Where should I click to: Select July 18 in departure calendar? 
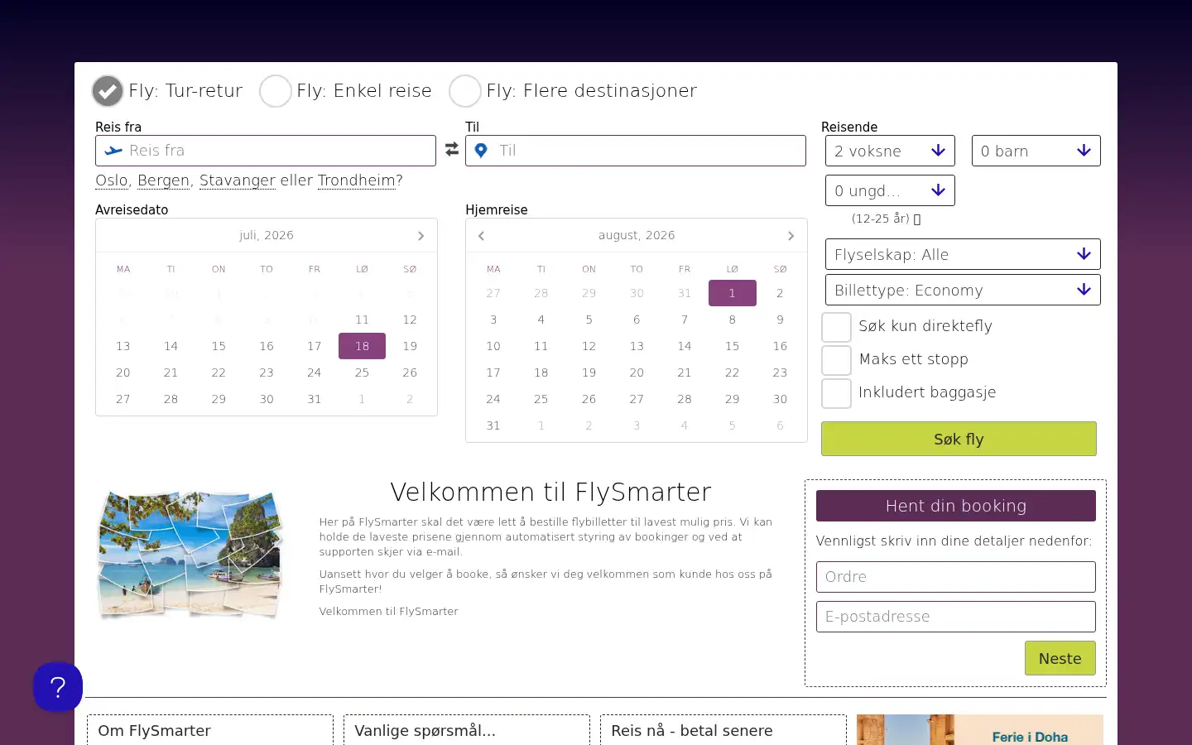click(362, 346)
